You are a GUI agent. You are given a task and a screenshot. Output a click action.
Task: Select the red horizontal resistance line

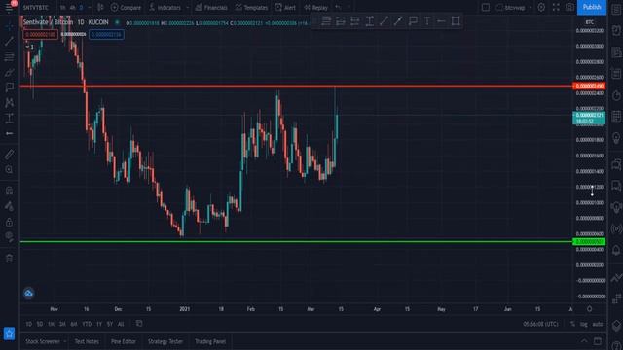tap(296, 86)
